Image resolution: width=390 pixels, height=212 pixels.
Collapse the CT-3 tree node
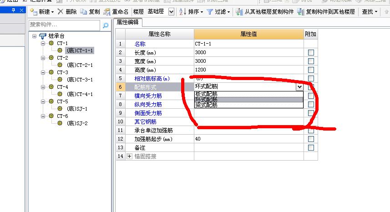pyautogui.click(x=43, y=72)
